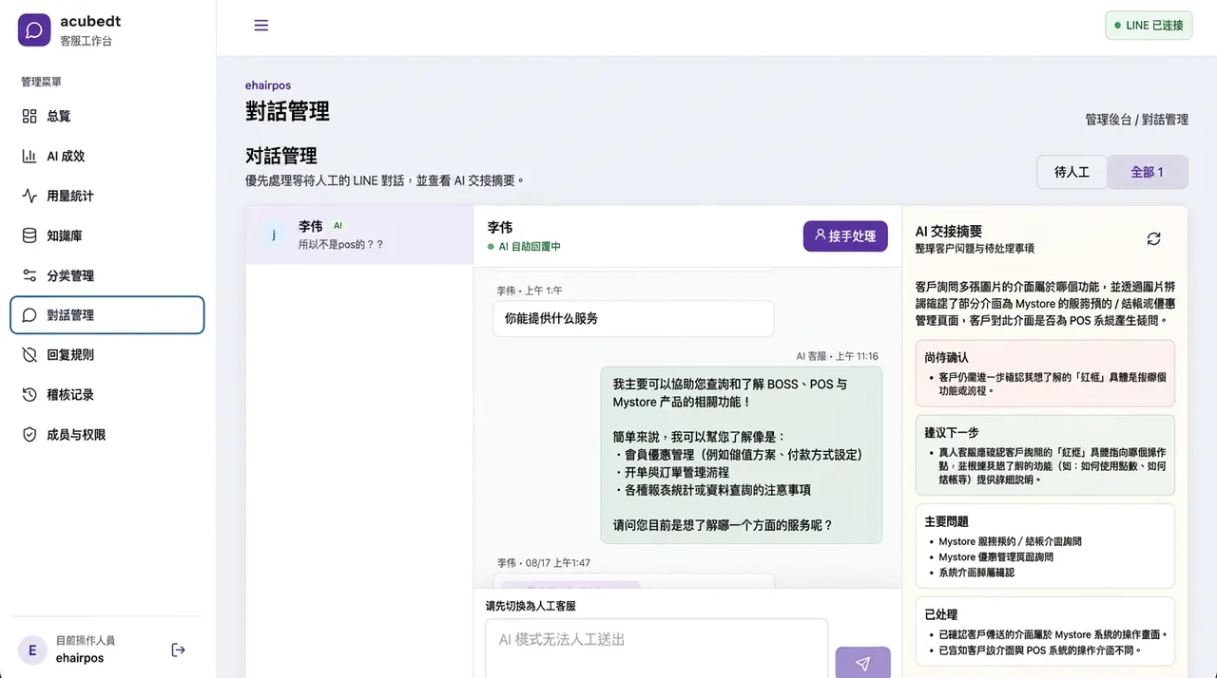Click the preview text 所以不是pos的？？
1217x678 pixels.
click(x=340, y=244)
